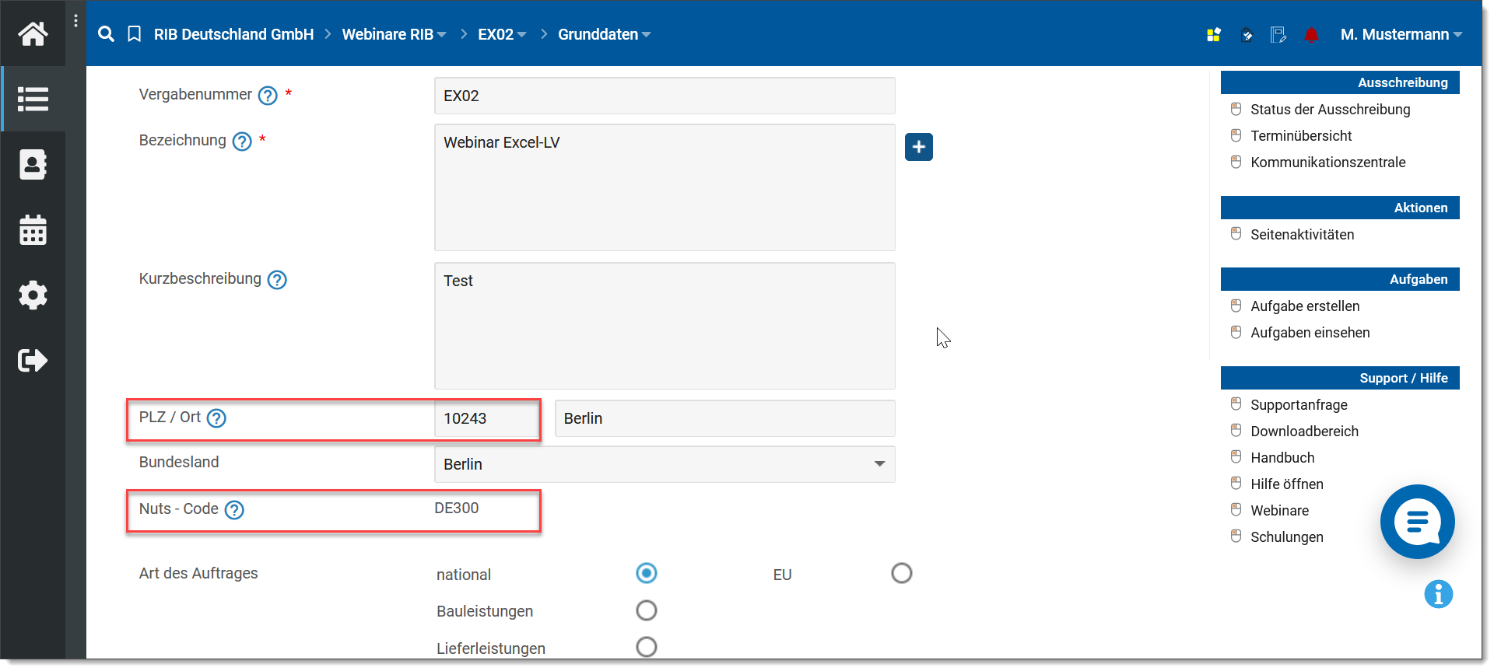The image size is (1494, 671).
Task: Open the Webinare RIB breadcrumb menu
Action: click(x=394, y=35)
